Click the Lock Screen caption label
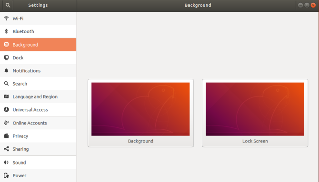The image size is (319, 182). 255,141
